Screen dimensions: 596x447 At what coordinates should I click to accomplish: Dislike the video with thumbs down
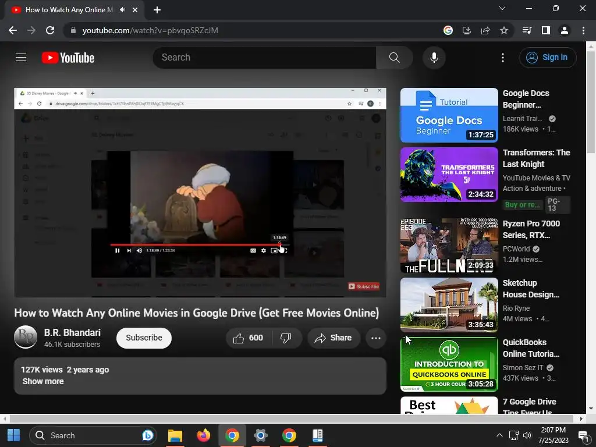[286, 338]
